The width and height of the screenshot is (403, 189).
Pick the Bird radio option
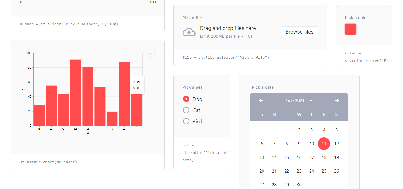[x=186, y=122]
